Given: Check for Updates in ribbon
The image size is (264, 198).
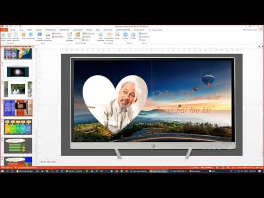Looking at the screenshot, I should 144,37.
